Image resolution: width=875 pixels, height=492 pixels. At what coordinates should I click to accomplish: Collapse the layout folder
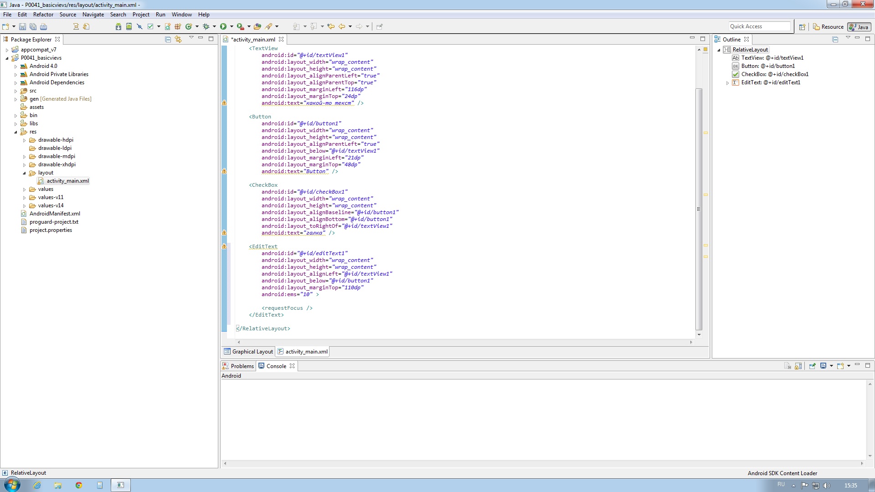tap(24, 173)
